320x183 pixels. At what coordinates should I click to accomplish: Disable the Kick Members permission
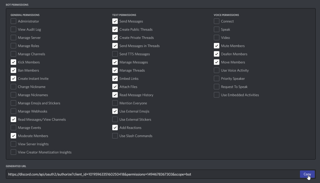[13, 62]
